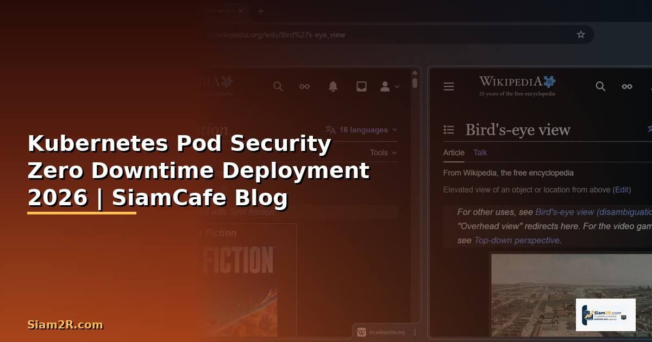Open notices inbox tray in left pane

point(361,86)
